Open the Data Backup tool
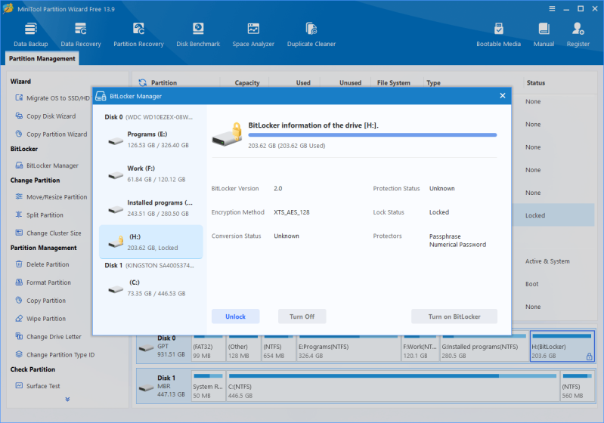604x423 pixels. click(x=31, y=35)
